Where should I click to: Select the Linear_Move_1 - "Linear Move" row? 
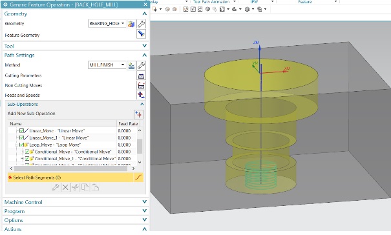(72, 138)
